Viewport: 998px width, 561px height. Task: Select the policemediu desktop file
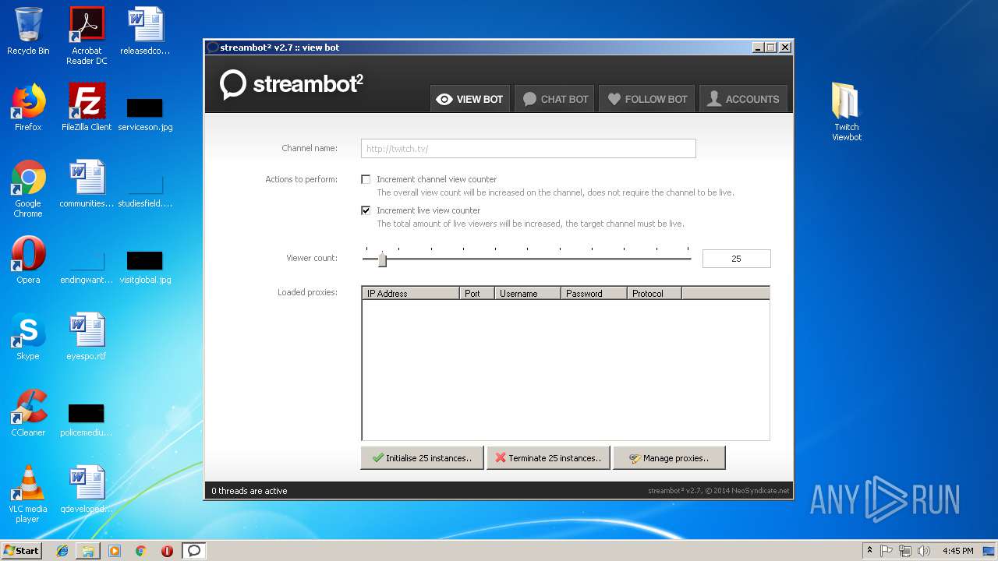coord(87,421)
